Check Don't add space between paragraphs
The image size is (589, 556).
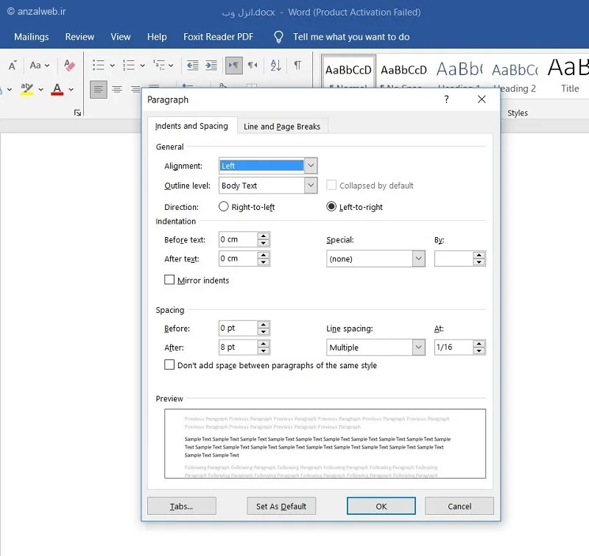point(170,365)
